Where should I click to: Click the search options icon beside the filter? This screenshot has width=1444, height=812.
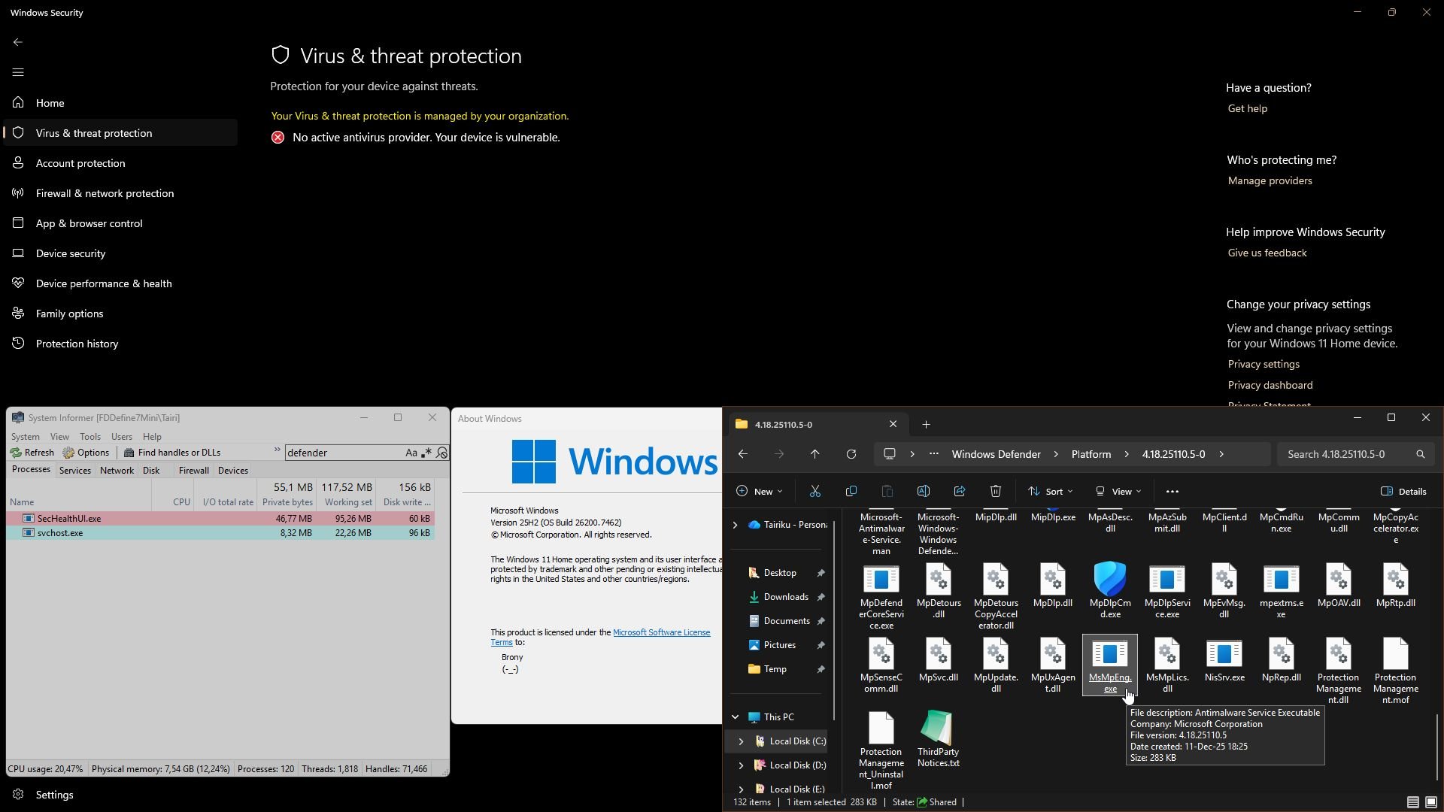pyautogui.click(x=442, y=453)
